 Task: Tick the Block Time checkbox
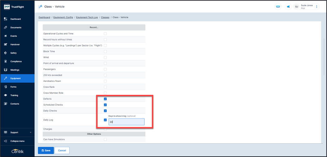coord(105,51)
